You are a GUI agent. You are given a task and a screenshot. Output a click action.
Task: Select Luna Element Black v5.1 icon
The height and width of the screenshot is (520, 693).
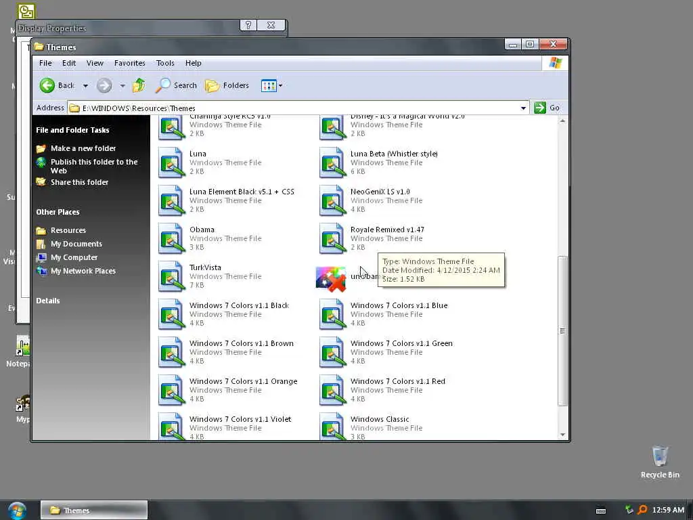[171, 200]
